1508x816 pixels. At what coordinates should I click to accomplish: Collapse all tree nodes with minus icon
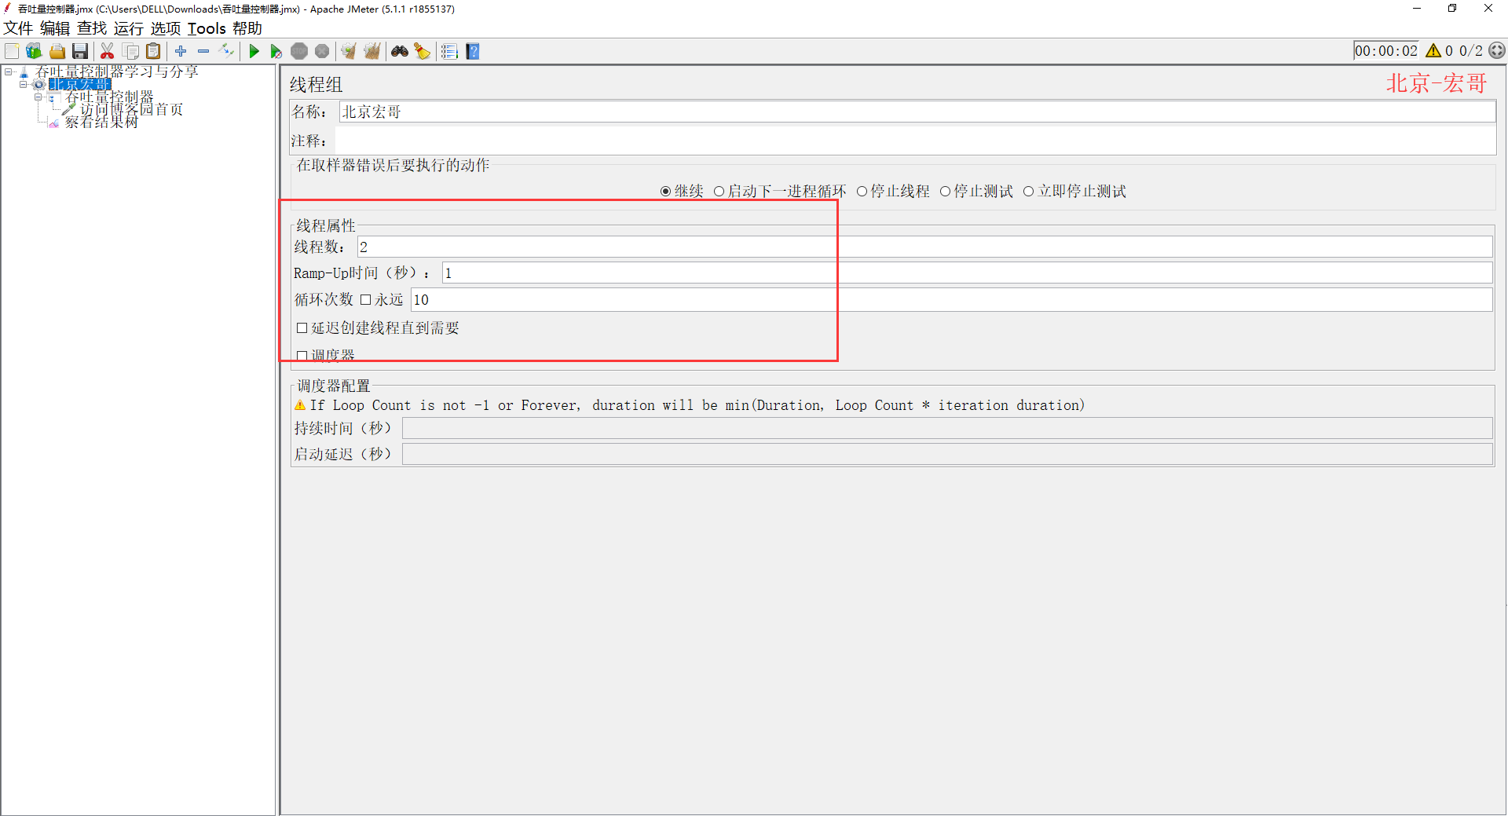click(203, 51)
